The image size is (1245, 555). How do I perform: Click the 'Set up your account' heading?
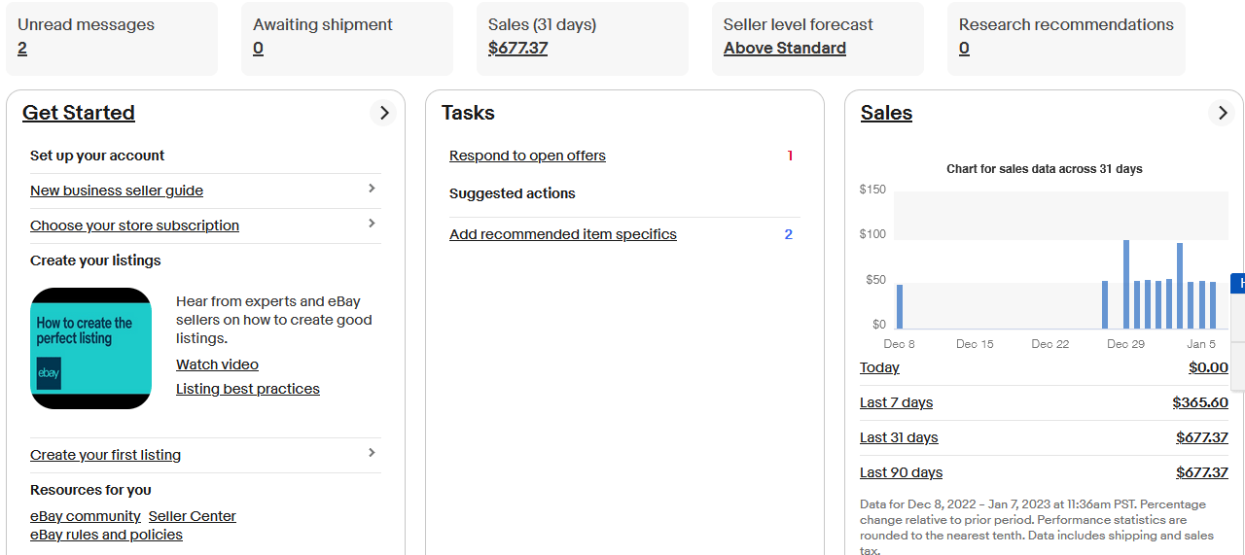click(97, 156)
